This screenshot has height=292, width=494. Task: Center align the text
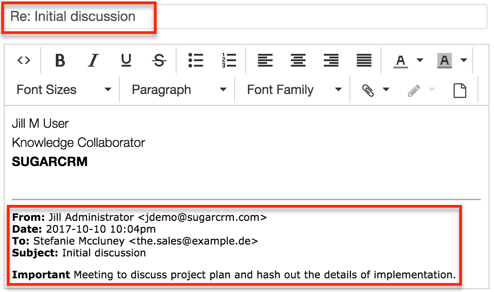(298, 60)
